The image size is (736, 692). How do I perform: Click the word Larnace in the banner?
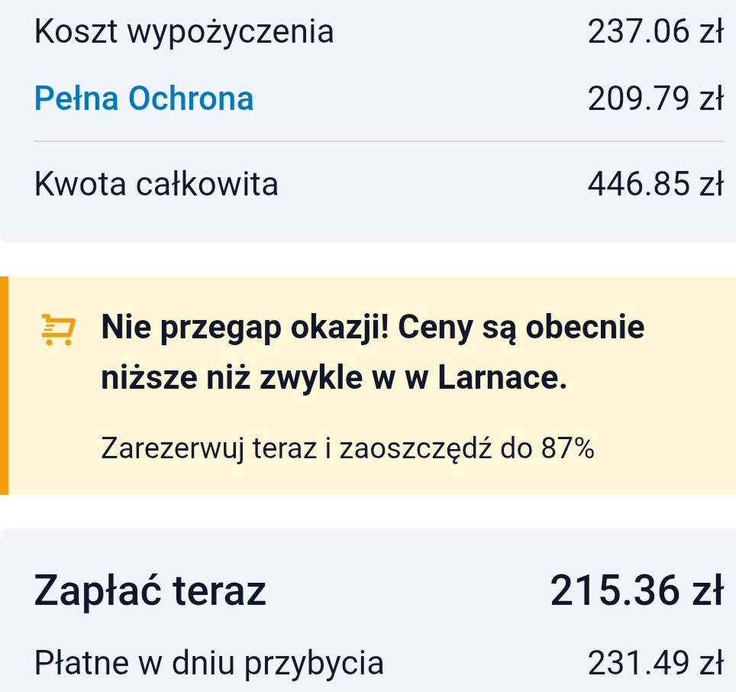[502, 377]
